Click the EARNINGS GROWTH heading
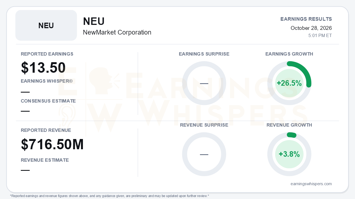The height and width of the screenshot is (199, 355). coord(289,54)
